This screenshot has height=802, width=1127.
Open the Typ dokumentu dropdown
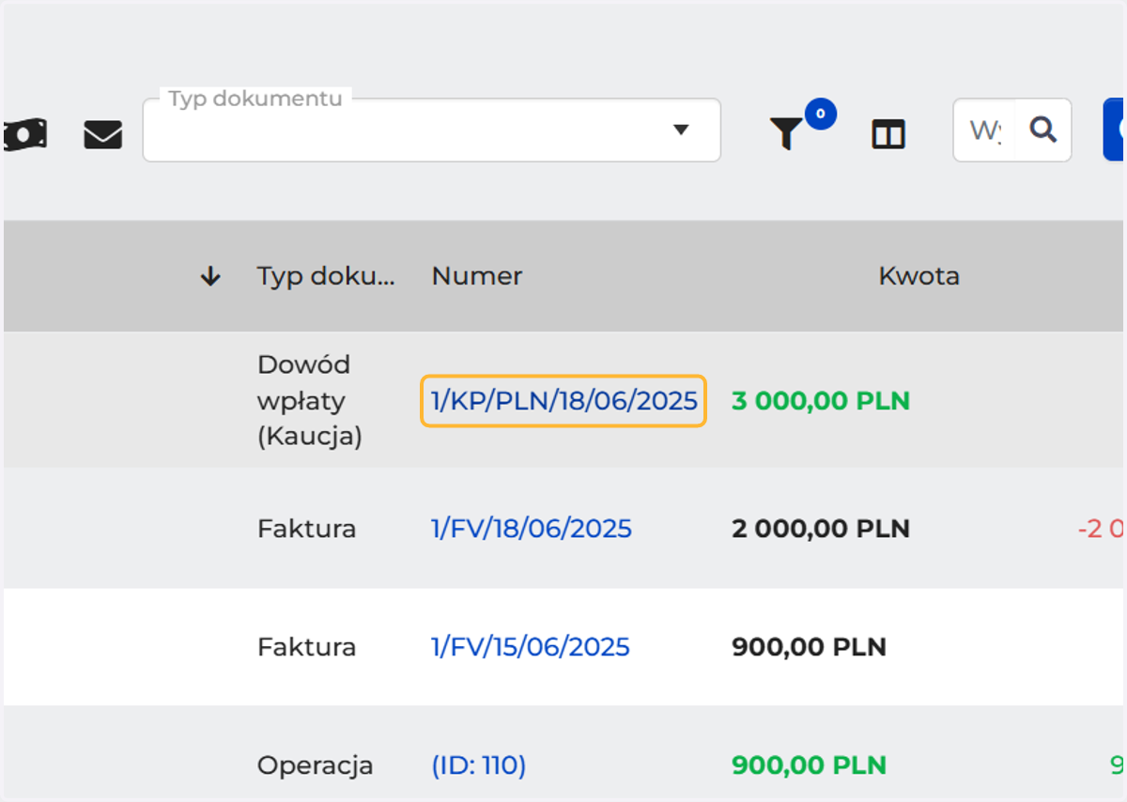pyautogui.click(x=431, y=130)
